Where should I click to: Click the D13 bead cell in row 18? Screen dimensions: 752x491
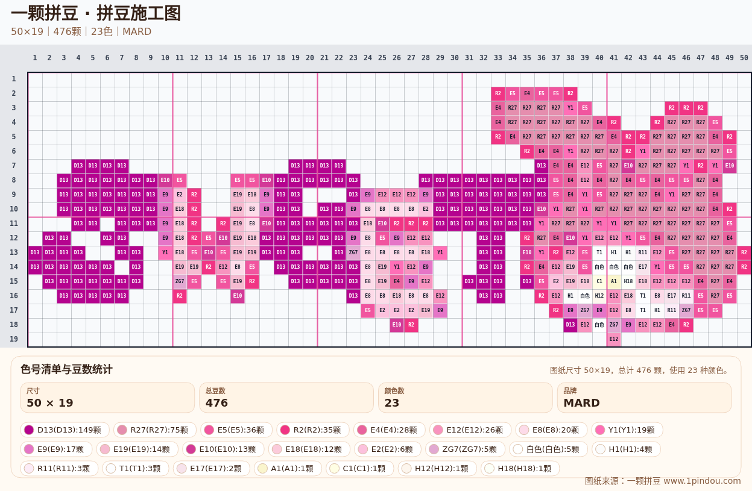(570, 325)
